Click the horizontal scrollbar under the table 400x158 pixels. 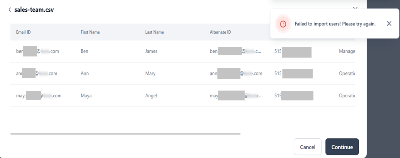pos(125,134)
